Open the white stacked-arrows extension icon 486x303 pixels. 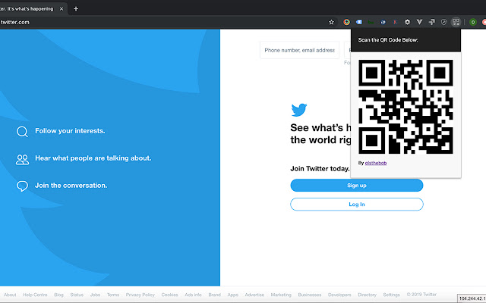coord(431,22)
